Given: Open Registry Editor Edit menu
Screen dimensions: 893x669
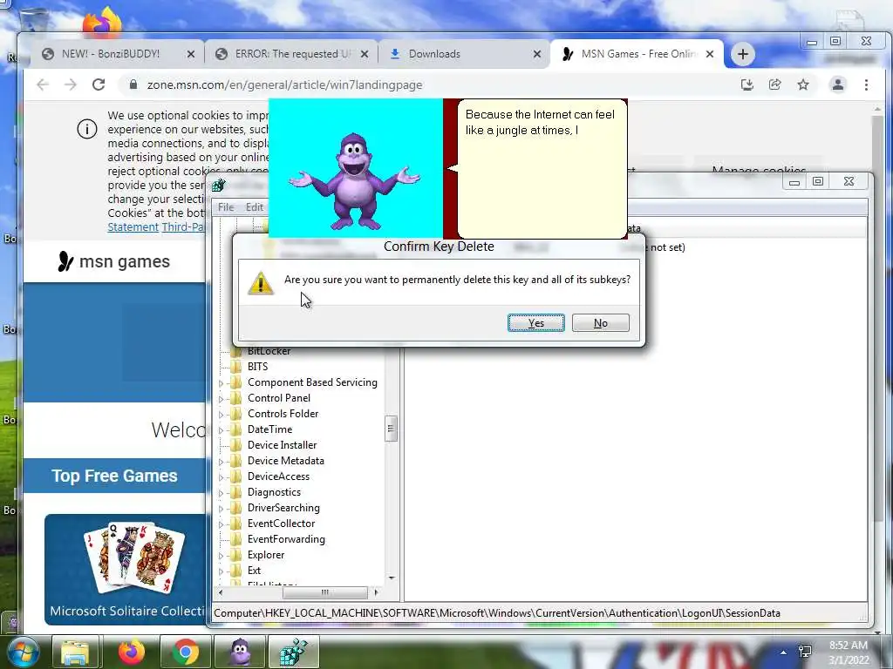Looking at the screenshot, I should coord(255,207).
